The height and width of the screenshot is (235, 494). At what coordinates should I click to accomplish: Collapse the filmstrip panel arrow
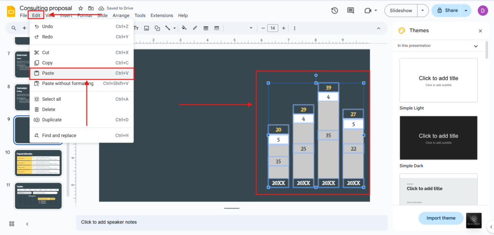[27, 223]
